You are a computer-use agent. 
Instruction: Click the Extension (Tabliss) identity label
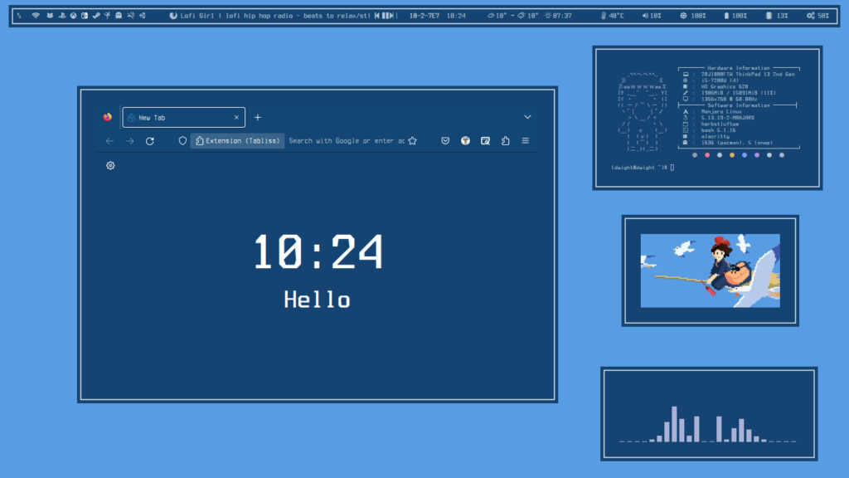click(x=237, y=141)
